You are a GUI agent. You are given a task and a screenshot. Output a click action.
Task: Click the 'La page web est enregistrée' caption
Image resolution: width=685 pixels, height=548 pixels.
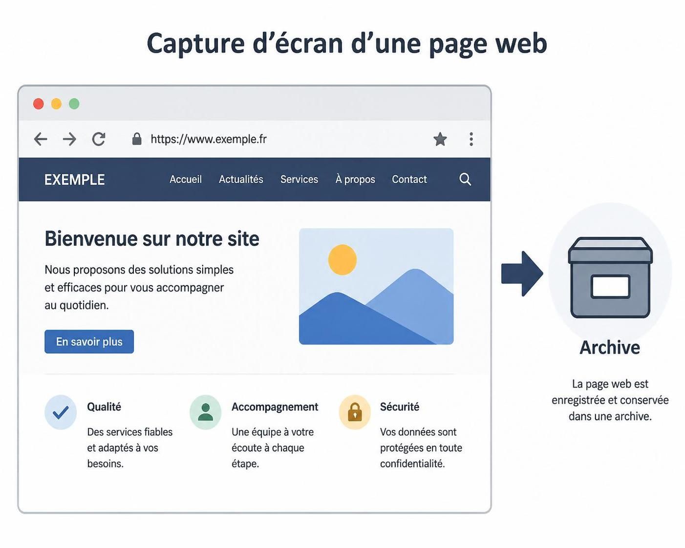pos(610,400)
